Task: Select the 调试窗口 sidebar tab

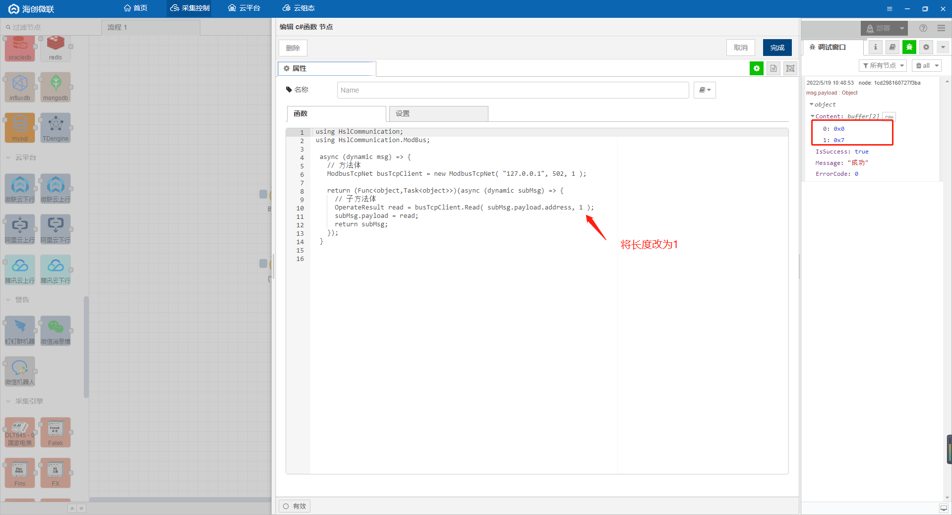Action: pos(833,47)
